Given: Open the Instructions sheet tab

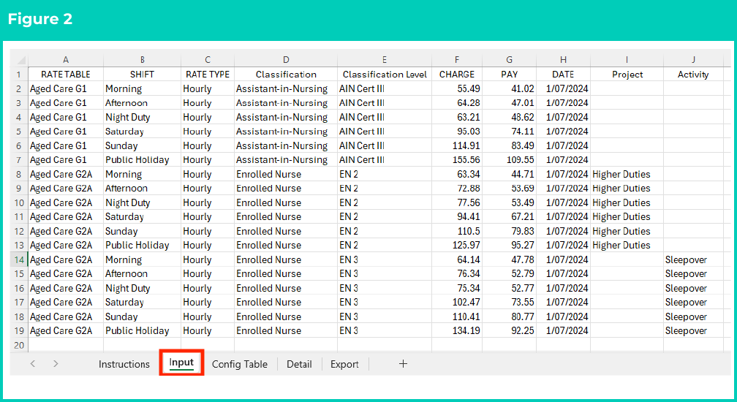Looking at the screenshot, I should 124,364.
